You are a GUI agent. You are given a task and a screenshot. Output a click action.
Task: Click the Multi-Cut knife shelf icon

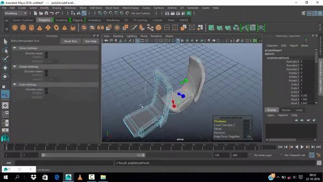pyautogui.click(x=133, y=28)
